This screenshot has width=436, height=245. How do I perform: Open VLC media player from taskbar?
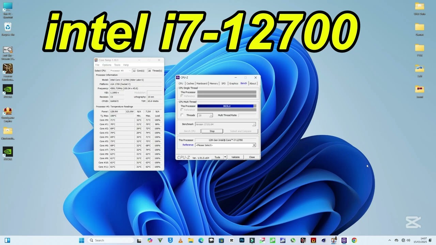click(181, 240)
